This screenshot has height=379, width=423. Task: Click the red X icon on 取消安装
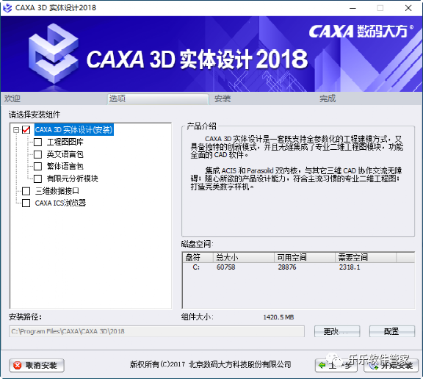[18, 366]
